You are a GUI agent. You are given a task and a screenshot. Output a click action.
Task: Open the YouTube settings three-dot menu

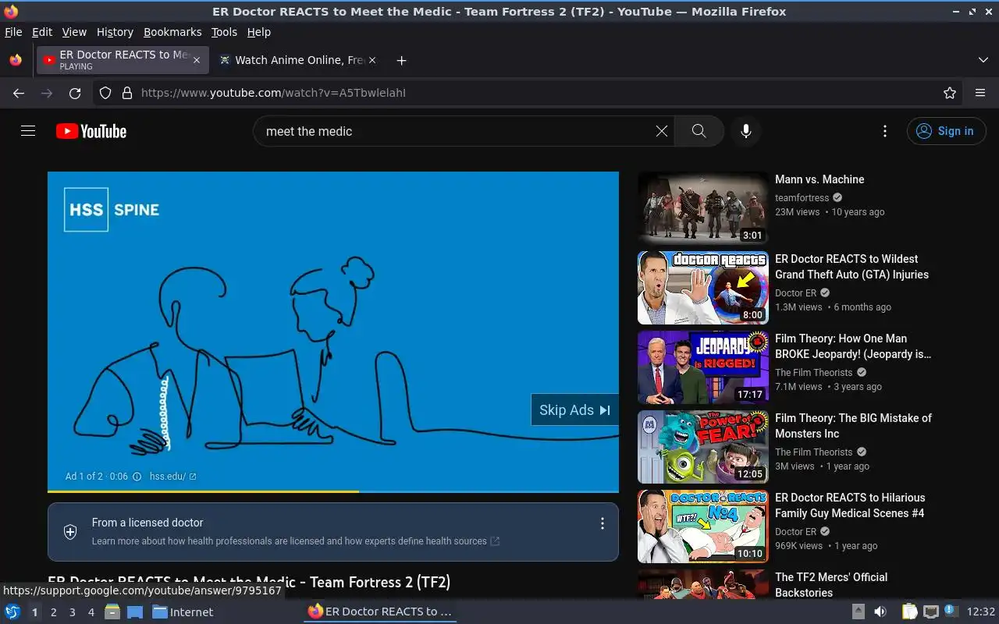coord(884,131)
